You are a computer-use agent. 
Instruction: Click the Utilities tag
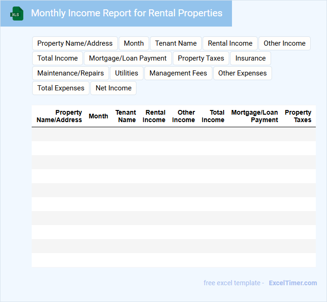(x=126, y=73)
